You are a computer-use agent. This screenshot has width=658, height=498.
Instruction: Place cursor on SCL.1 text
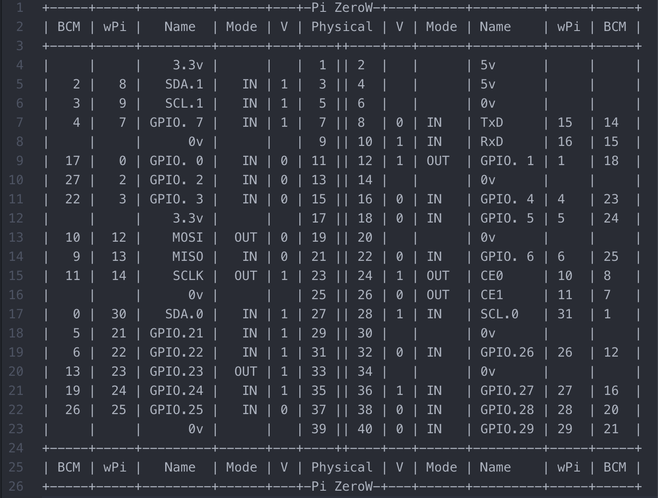(x=184, y=104)
